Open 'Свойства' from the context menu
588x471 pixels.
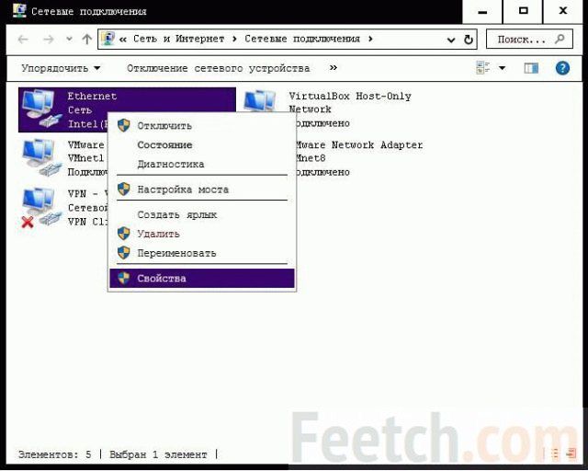(202, 279)
